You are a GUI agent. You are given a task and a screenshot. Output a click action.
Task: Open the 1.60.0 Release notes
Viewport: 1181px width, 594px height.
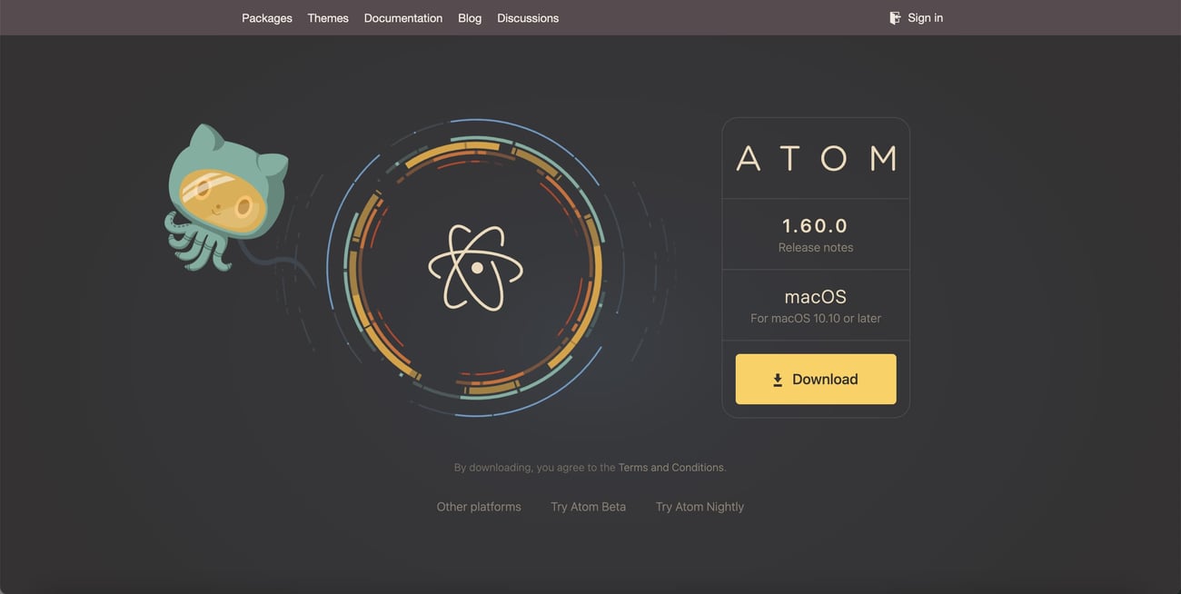(815, 246)
